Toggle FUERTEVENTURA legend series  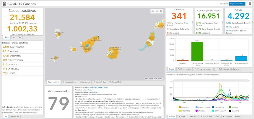coord(197,107)
